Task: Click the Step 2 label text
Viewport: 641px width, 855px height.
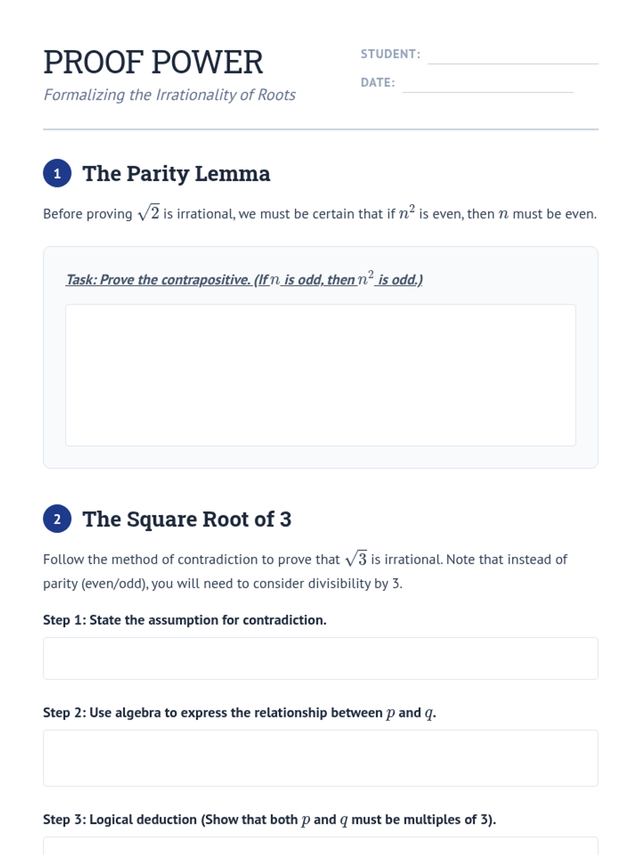Action: coord(239,713)
